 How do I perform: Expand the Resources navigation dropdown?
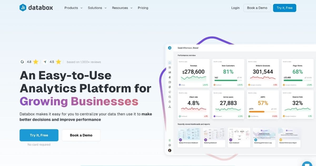click(x=122, y=8)
